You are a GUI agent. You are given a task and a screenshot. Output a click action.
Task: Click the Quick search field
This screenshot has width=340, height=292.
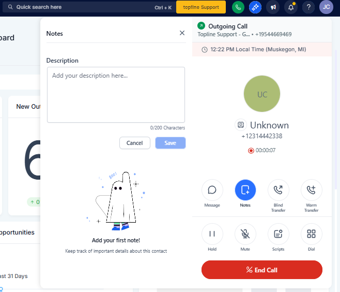(x=89, y=7)
